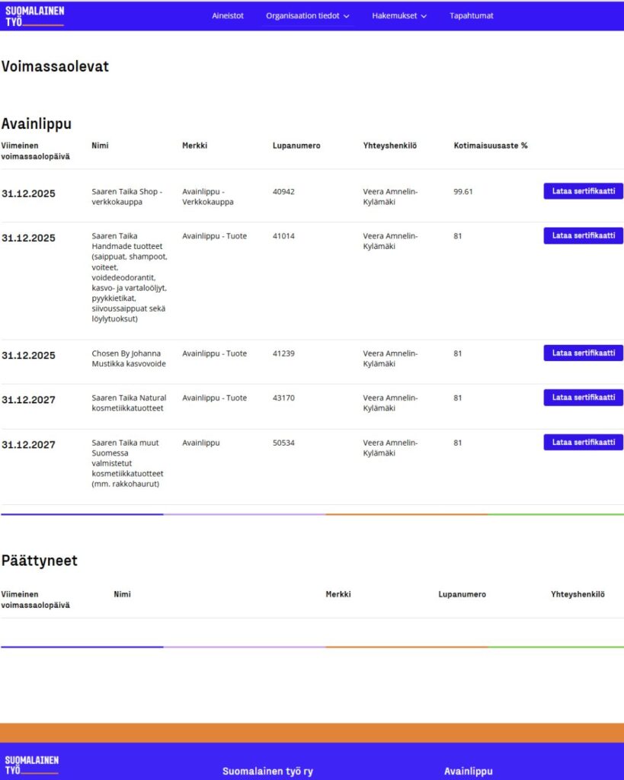Select Saaren Taika Natural kosmetiikkatuotteet
The height and width of the screenshot is (780, 624).
pos(129,403)
